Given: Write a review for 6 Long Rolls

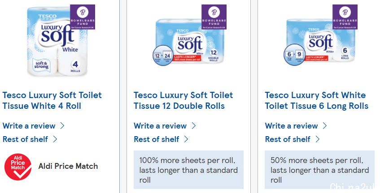Looking at the screenshot, I should coord(291,126).
